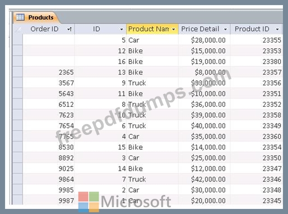288x214 pixels.
Task: Click the $42,000.00 price cell
Action: point(204,179)
